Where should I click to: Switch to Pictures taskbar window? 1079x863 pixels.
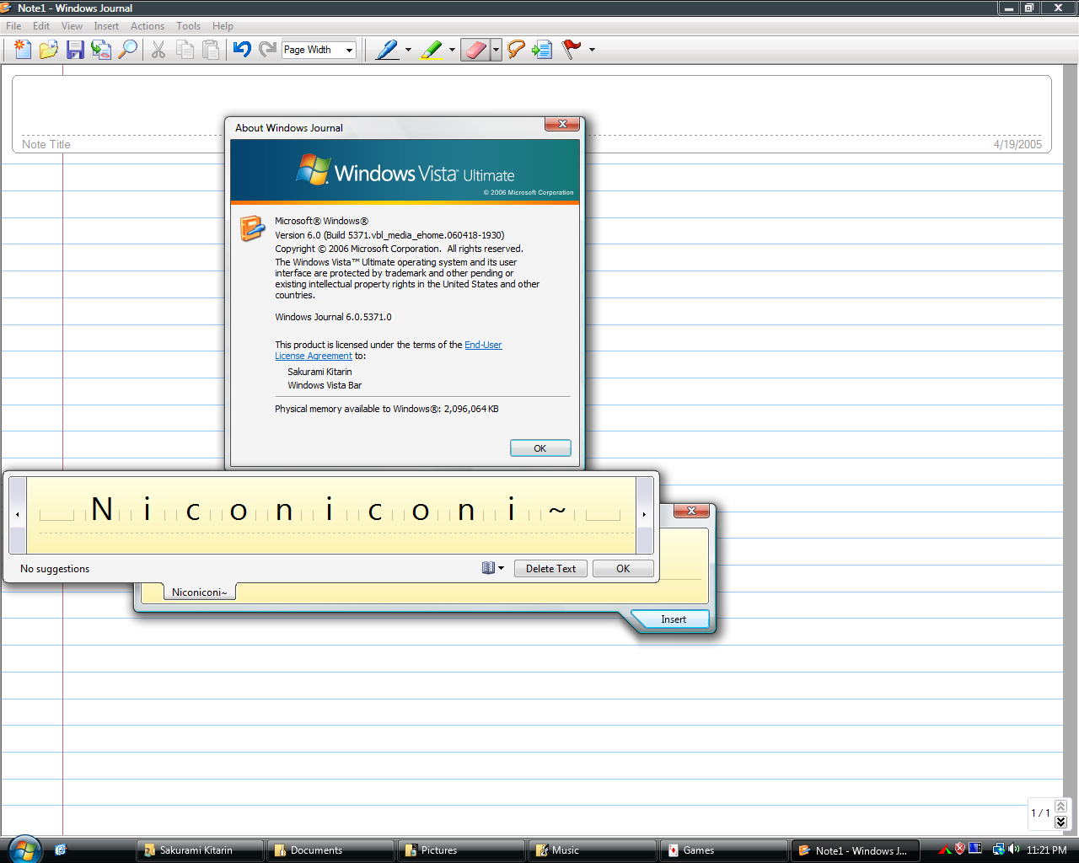(461, 850)
